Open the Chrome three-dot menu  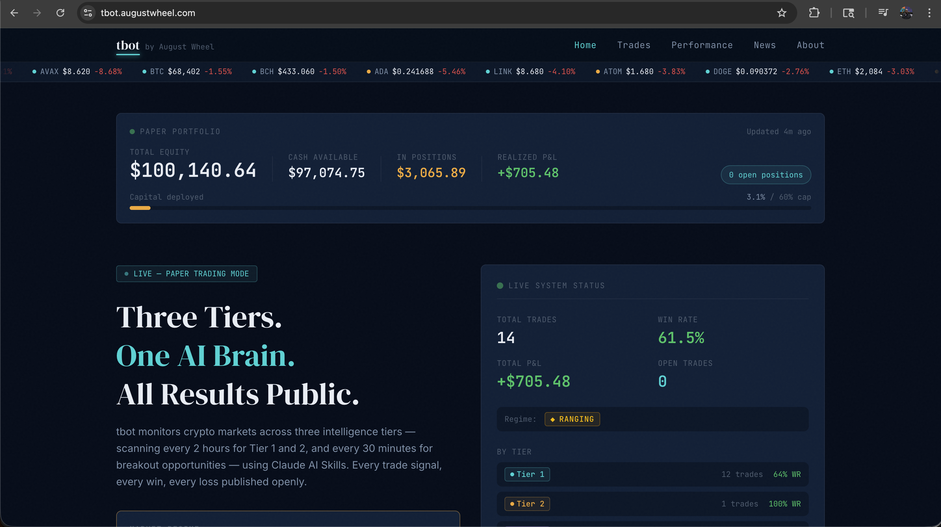[x=930, y=13]
